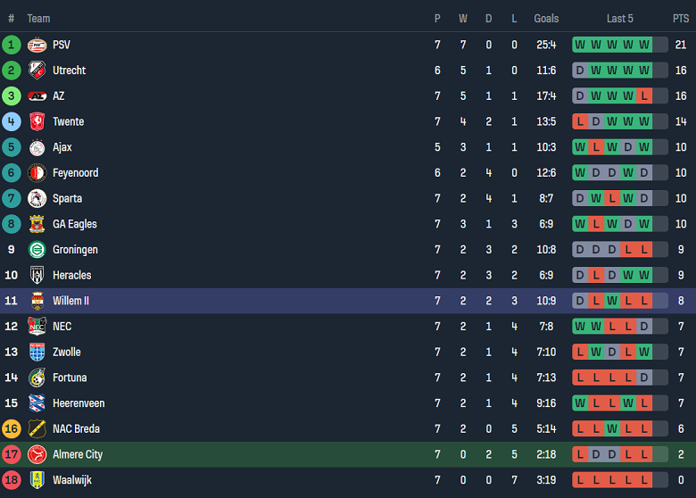Click the Last 5 column header
This screenshot has height=498, width=696.
(x=620, y=19)
